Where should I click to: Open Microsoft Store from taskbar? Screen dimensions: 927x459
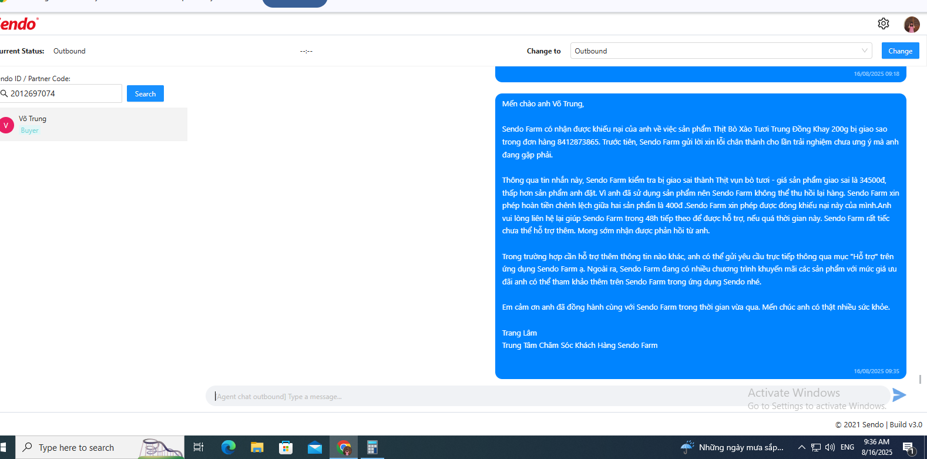tap(286, 447)
